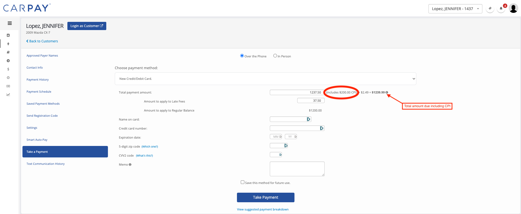Click the user profile avatar

513,8
